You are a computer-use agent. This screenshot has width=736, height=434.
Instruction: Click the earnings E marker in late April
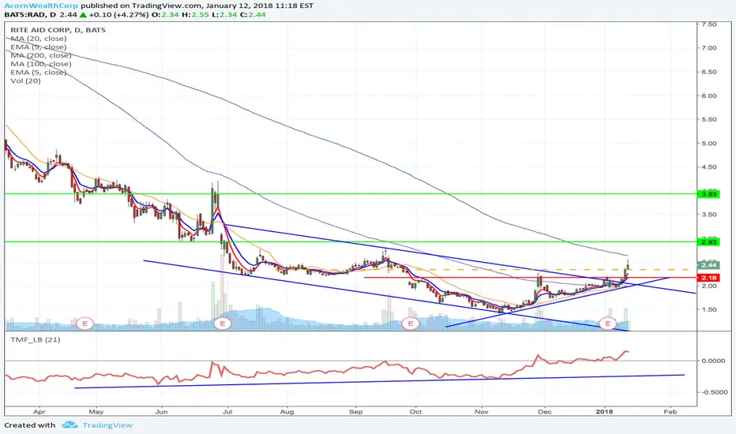tap(85, 323)
